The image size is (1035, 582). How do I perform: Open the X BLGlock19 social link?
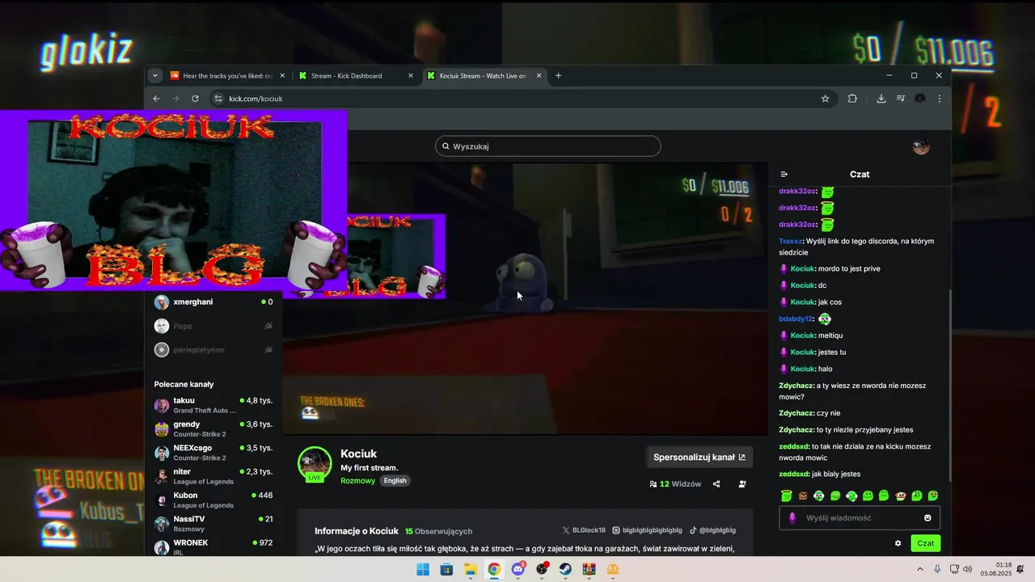[584, 530]
